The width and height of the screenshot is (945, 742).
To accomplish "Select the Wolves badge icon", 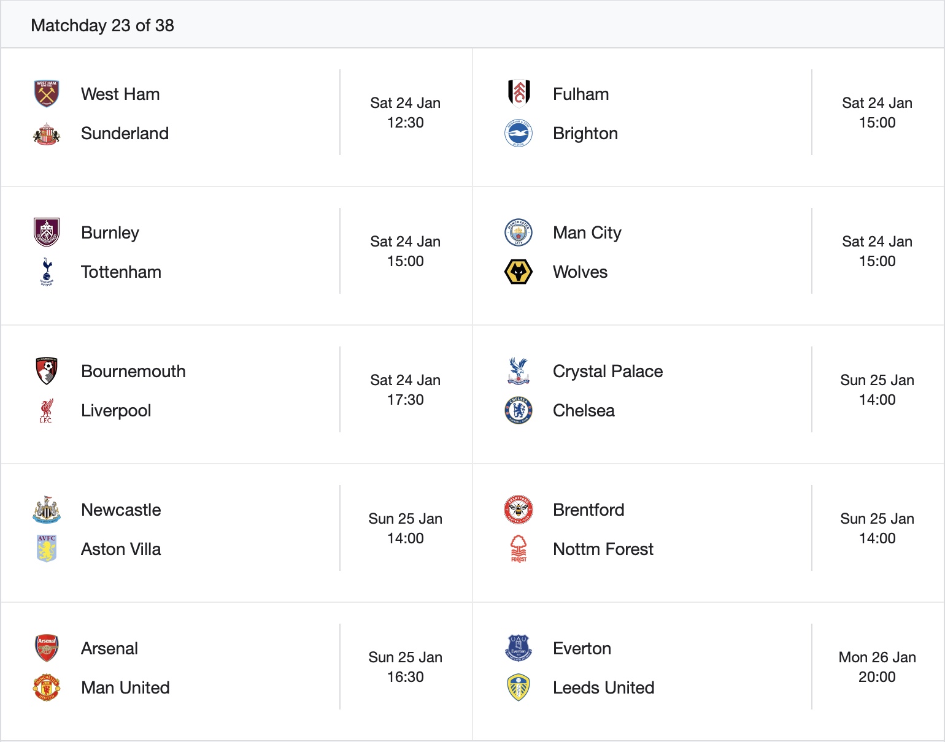I will coord(519,272).
